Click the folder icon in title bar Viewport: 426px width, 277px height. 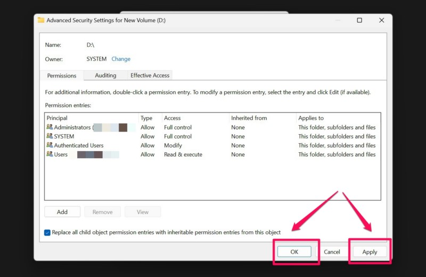coord(41,20)
